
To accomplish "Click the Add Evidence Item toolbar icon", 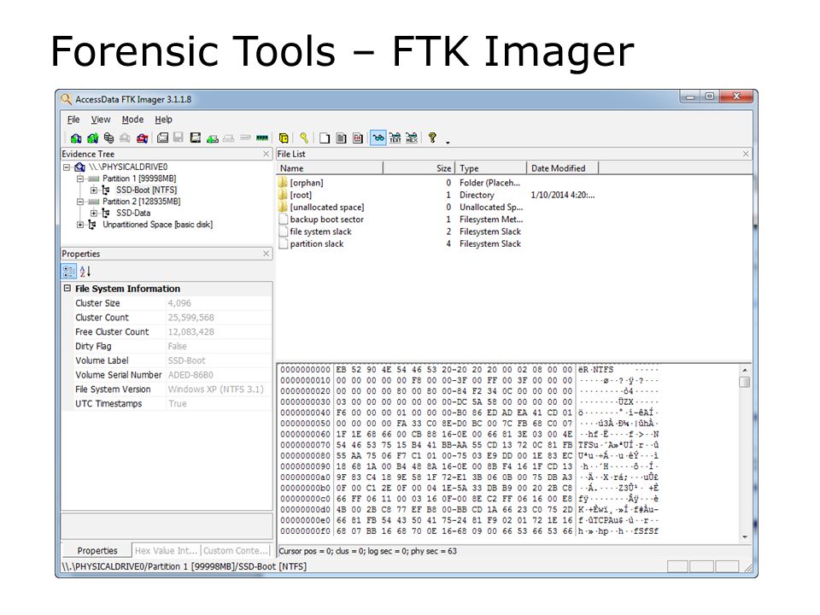I will coord(76,138).
